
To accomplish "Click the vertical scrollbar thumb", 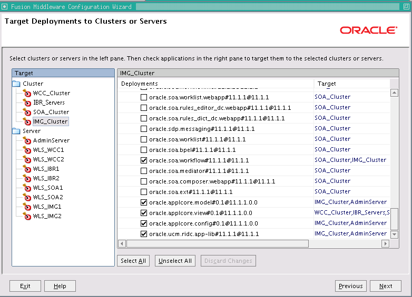I will point(394,219).
